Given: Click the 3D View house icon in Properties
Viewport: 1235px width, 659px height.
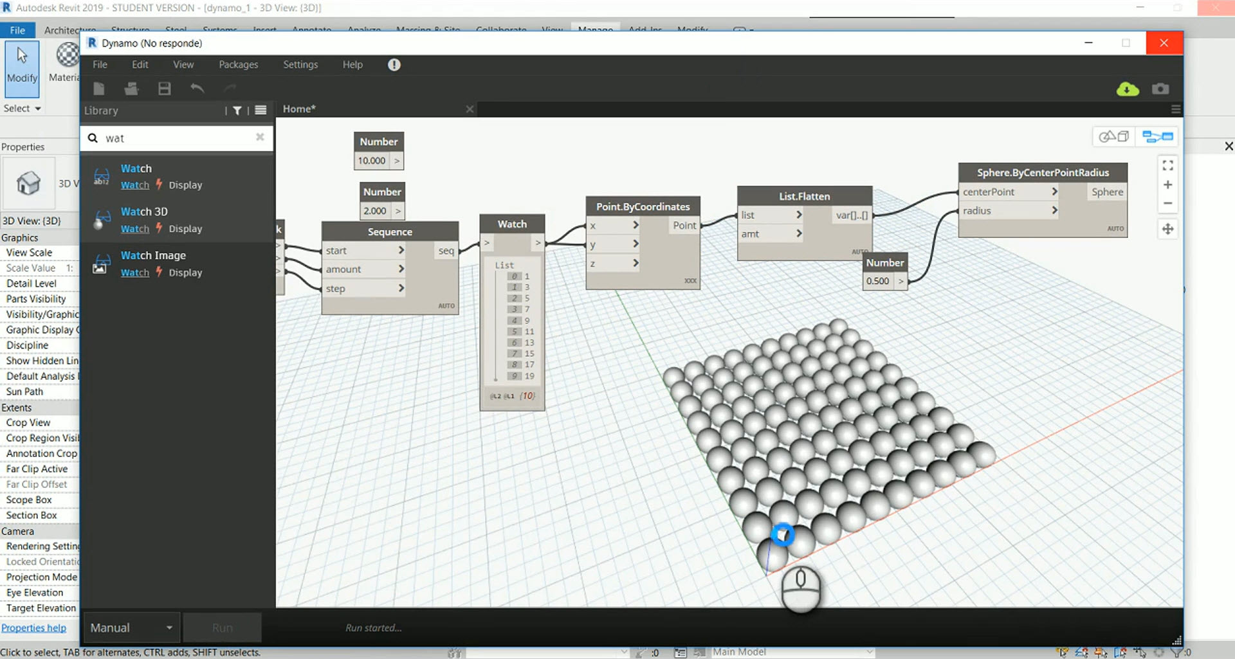Looking at the screenshot, I should coord(28,183).
